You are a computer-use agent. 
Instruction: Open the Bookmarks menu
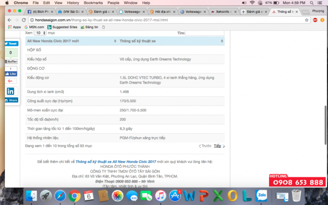coord(93,3)
